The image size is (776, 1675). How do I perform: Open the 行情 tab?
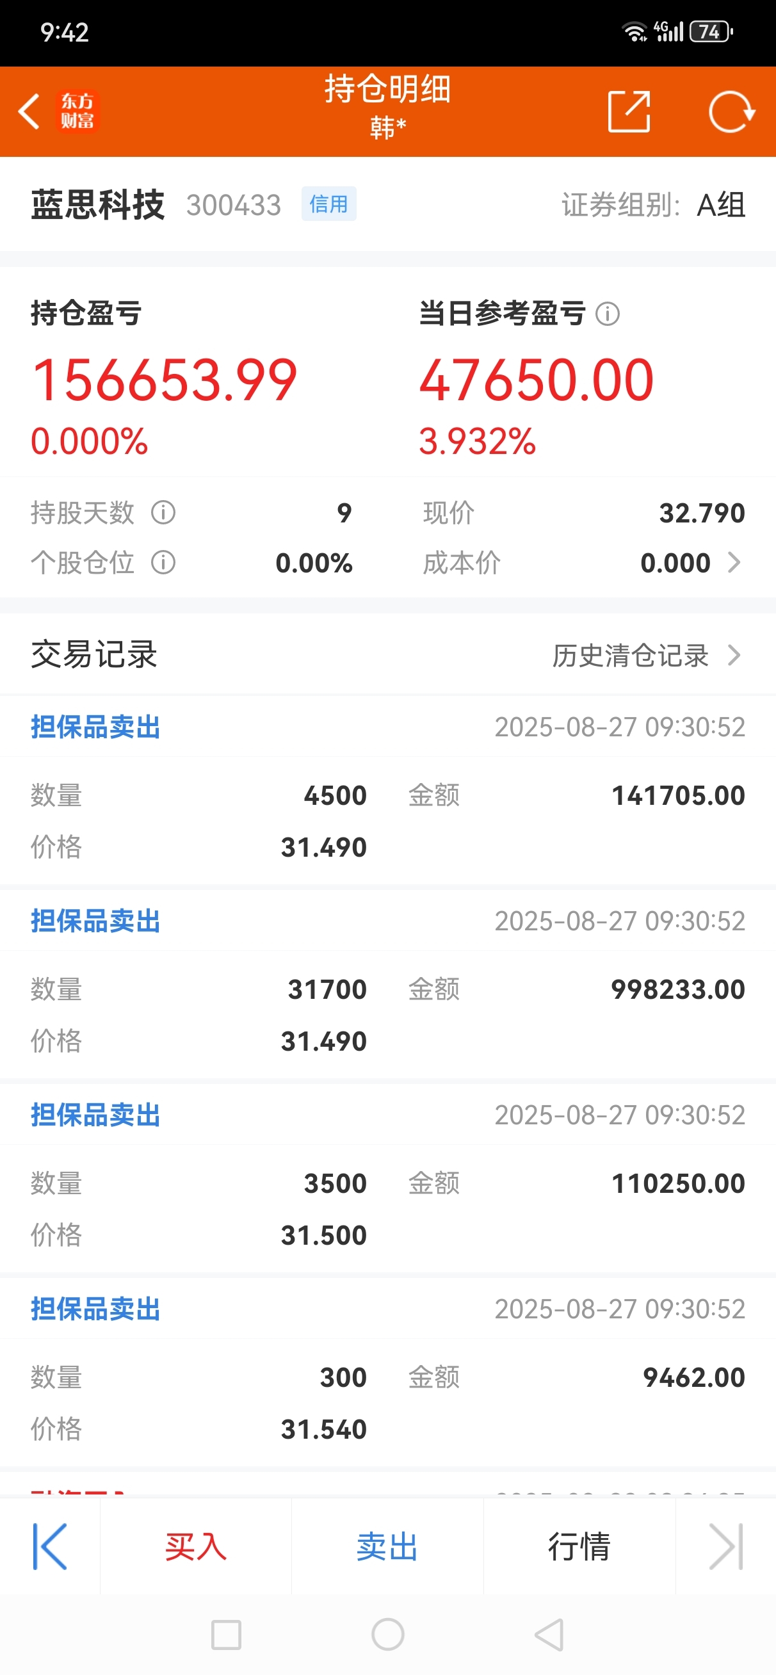pyautogui.click(x=579, y=1546)
